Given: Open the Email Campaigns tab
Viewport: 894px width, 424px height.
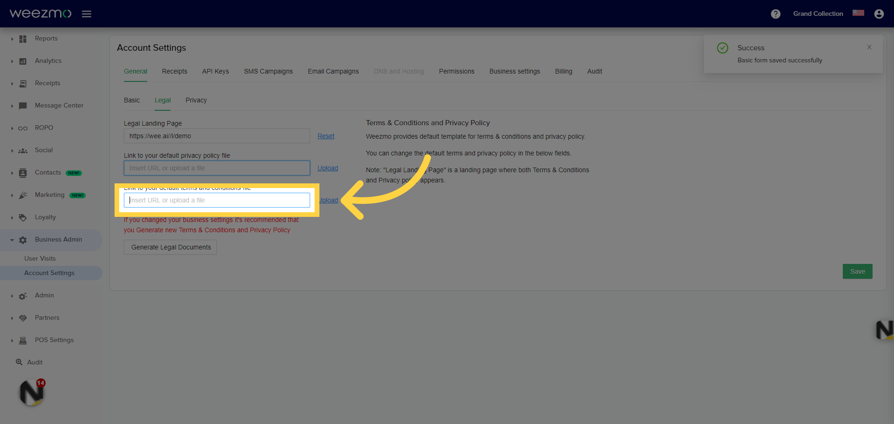Looking at the screenshot, I should (333, 71).
